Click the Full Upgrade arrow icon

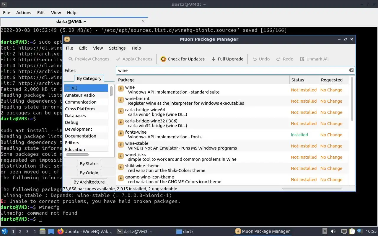[x=214, y=59]
